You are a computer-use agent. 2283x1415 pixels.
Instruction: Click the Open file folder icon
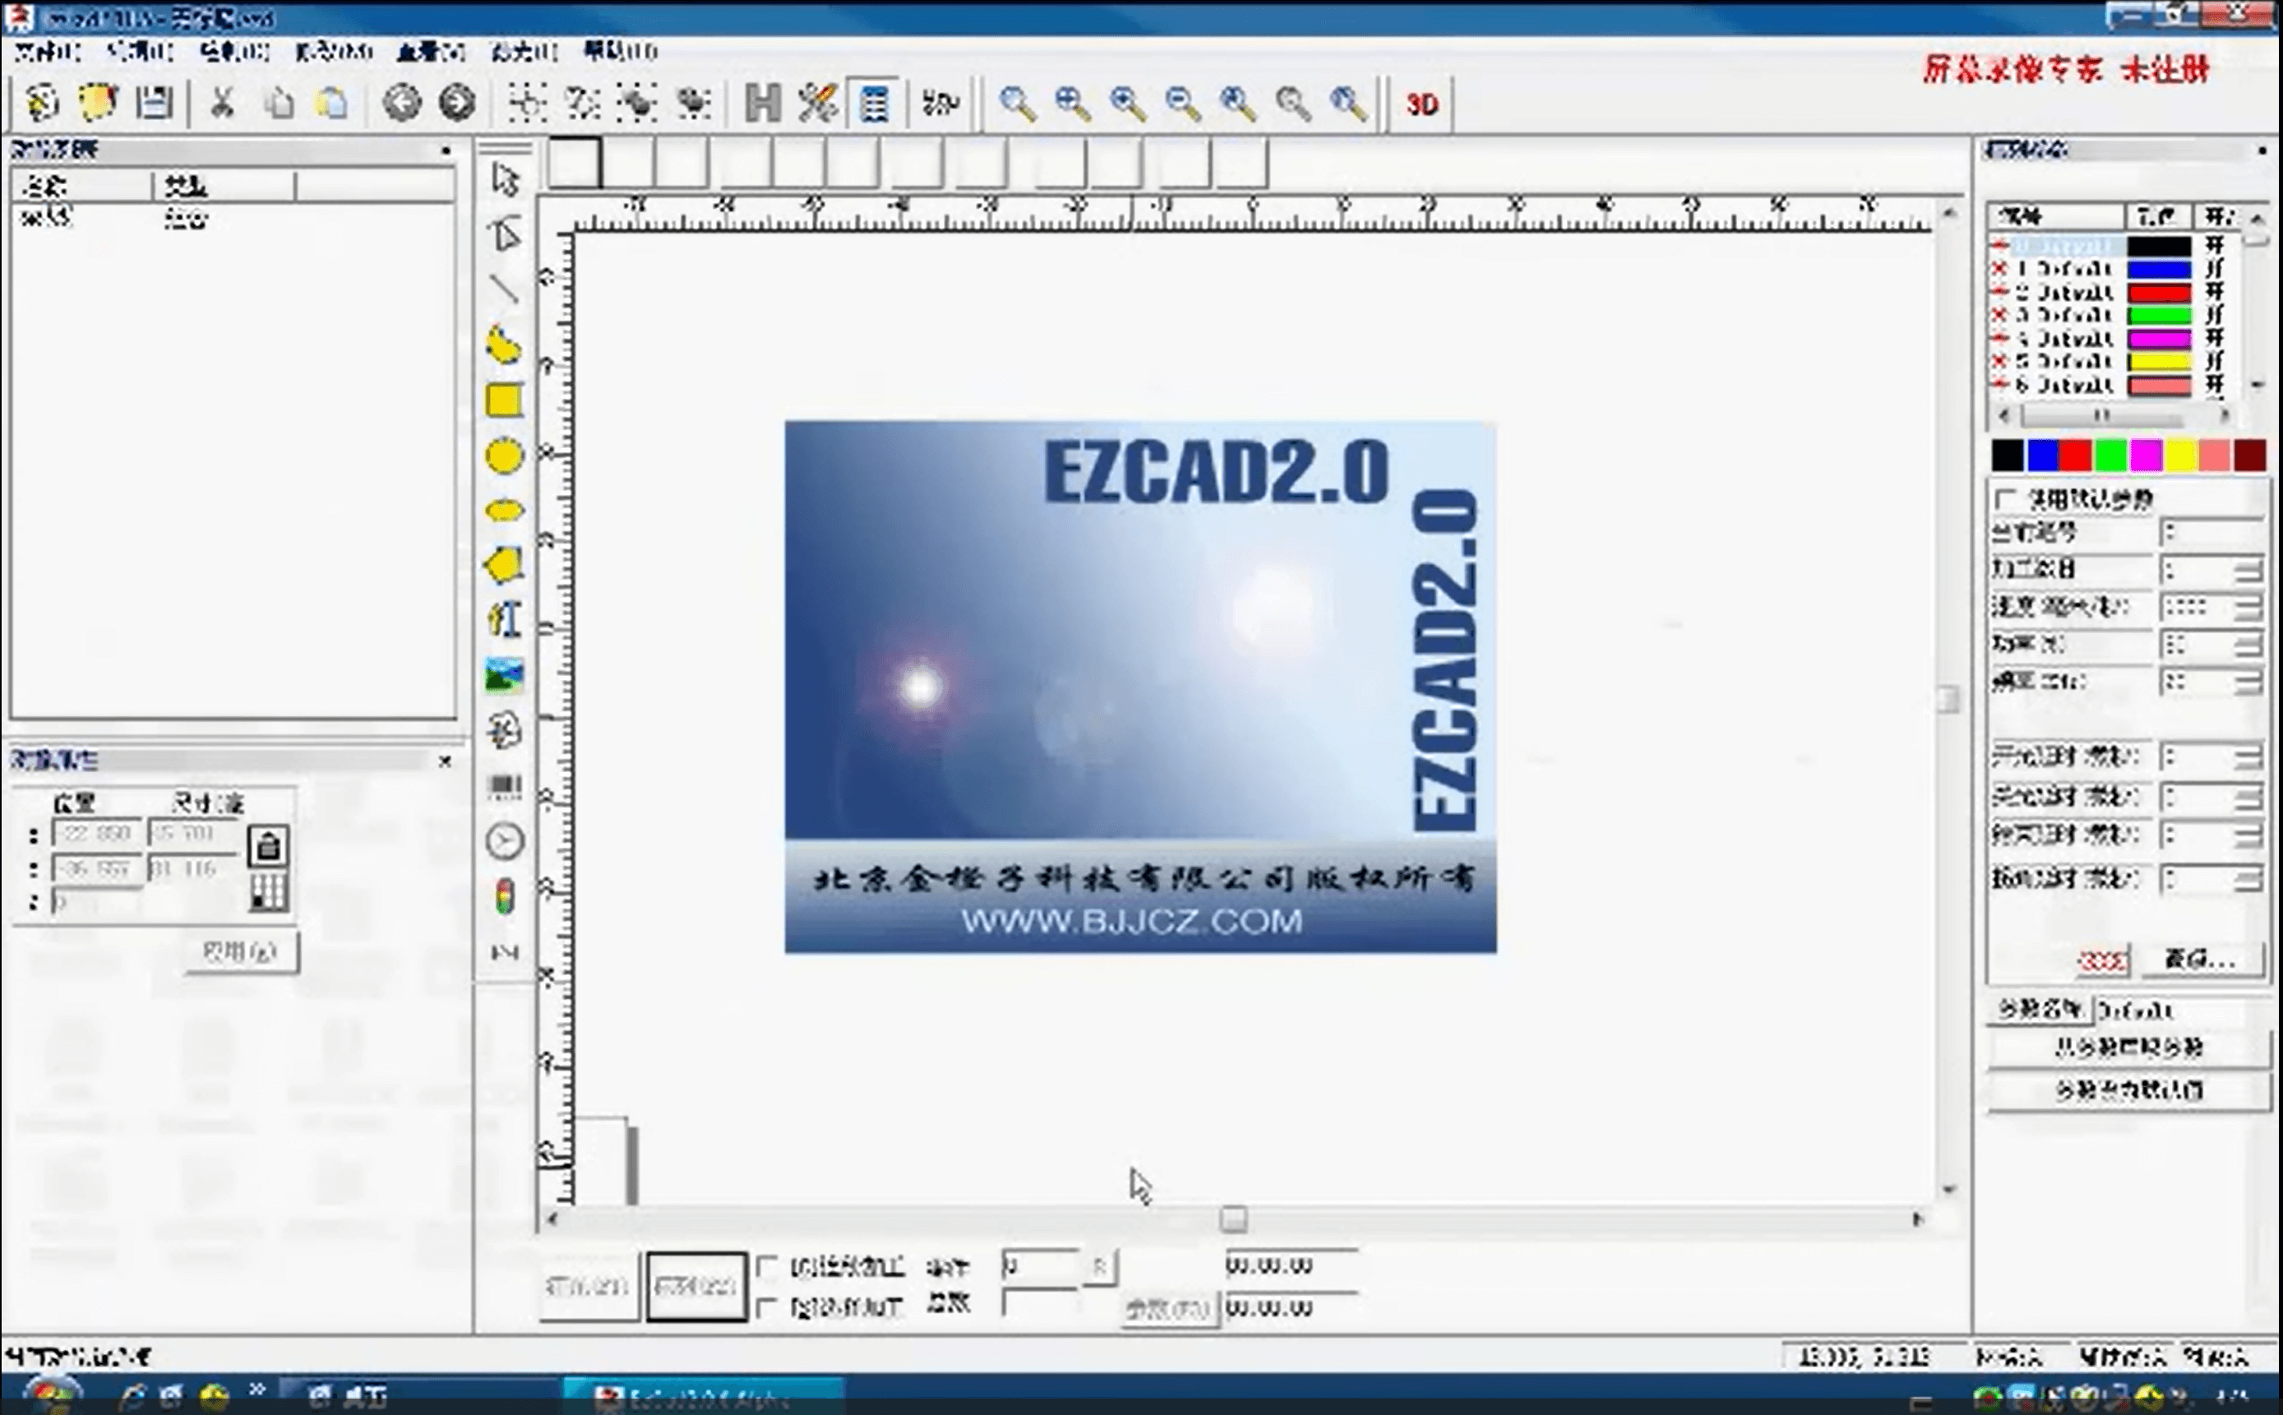(x=99, y=103)
